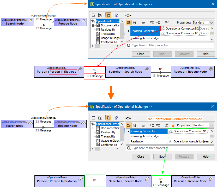Click the Operational Association icon in Realization row

171,141
